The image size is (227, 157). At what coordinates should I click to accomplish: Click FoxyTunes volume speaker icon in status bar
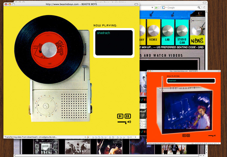pos(128,137)
